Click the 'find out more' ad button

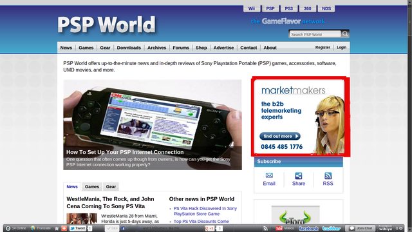[280, 136]
